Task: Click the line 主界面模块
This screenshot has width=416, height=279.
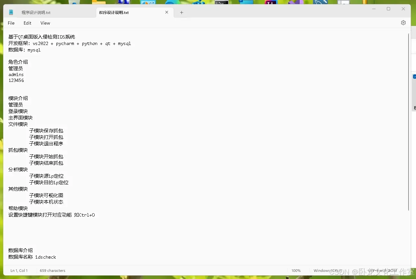Action: click(20, 117)
